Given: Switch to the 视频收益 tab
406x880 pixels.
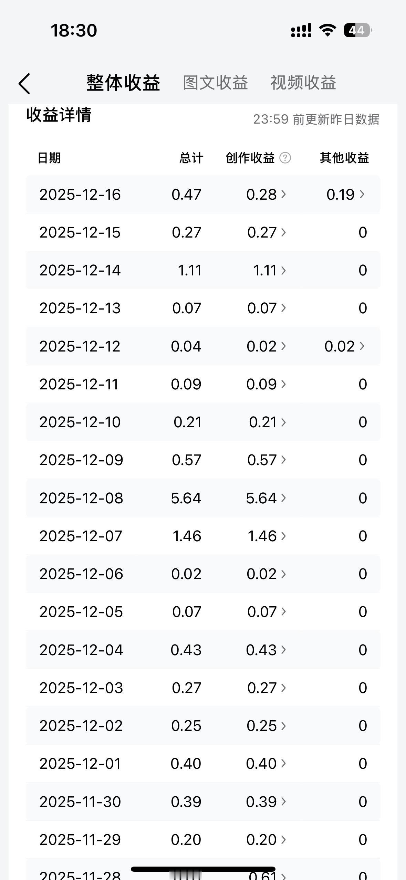Looking at the screenshot, I should (303, 83).
